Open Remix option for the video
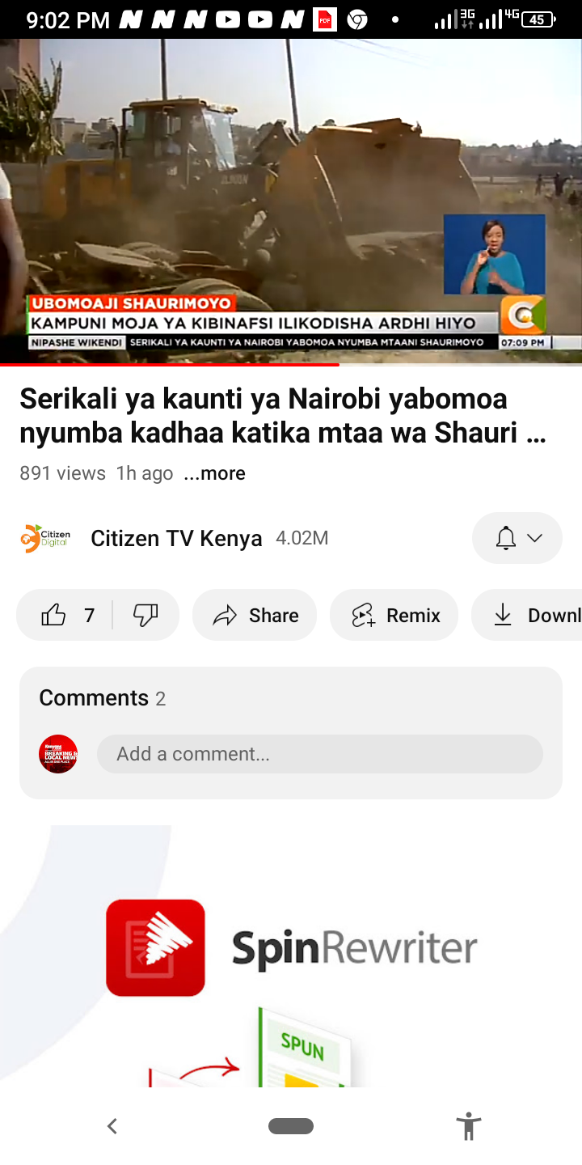582x1165 pixels. [x=394, y=616]
